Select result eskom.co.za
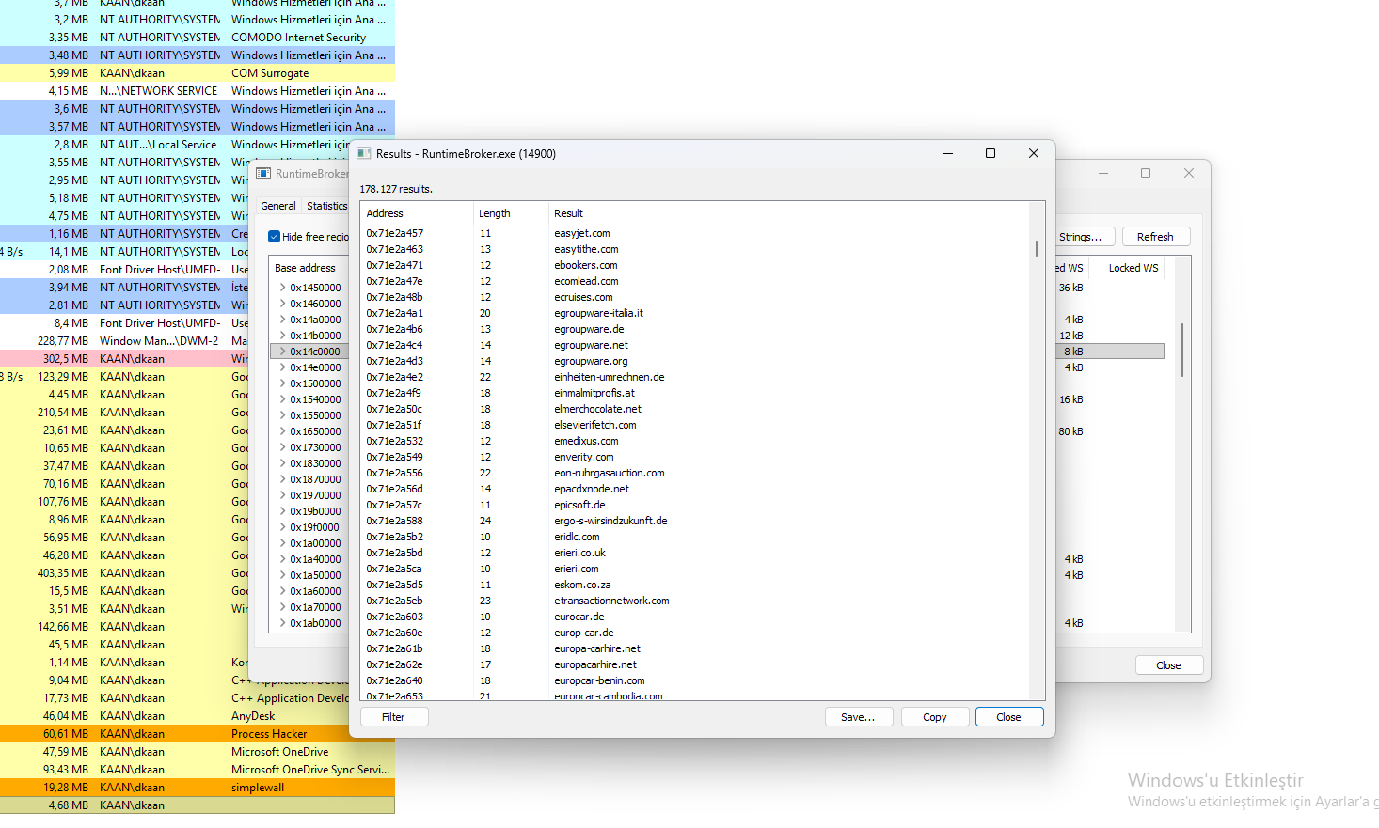This screenshot has width=1379, height=828. (x=582, y=585)
